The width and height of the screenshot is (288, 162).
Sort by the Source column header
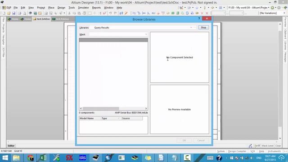(x=132, y=118)
